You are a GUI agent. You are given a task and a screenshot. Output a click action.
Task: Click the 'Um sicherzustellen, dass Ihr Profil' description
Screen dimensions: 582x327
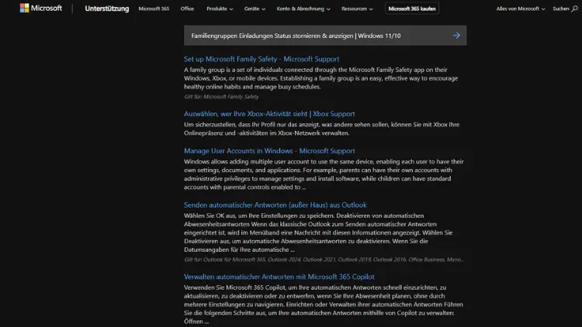point(322,129)
